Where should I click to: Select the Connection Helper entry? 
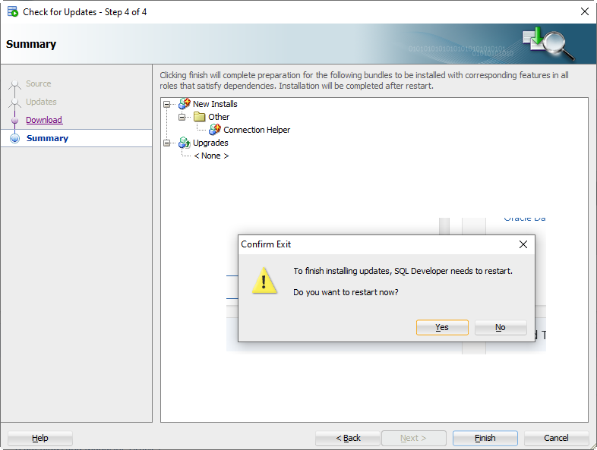point(257,130)
